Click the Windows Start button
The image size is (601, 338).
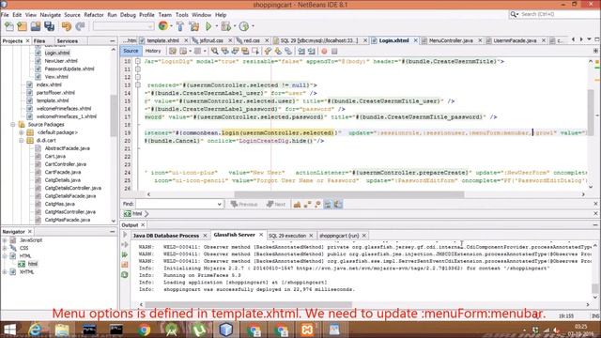click(10, 330)
